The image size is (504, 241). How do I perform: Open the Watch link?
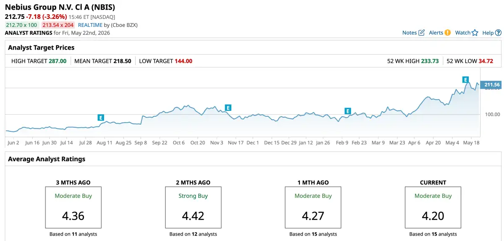[x=463, y=33]
